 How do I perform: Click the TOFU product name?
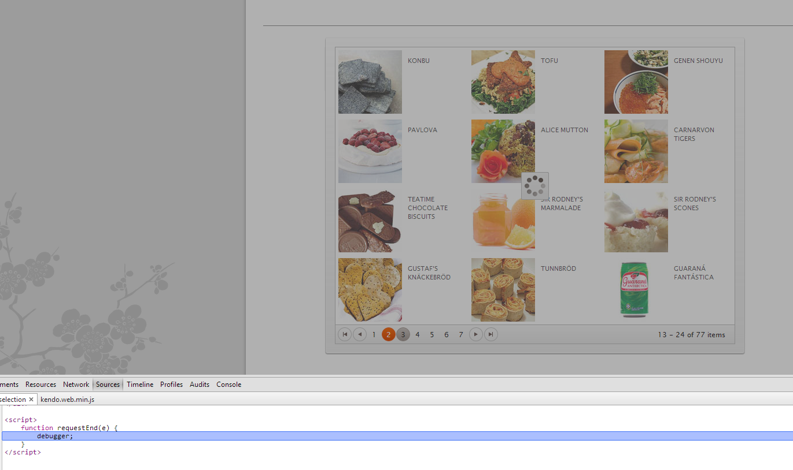click(549, 61)
